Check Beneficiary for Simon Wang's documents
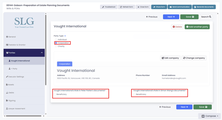This screenshot has height=120, width=222. pyautogui.click(x=134, y=94)
